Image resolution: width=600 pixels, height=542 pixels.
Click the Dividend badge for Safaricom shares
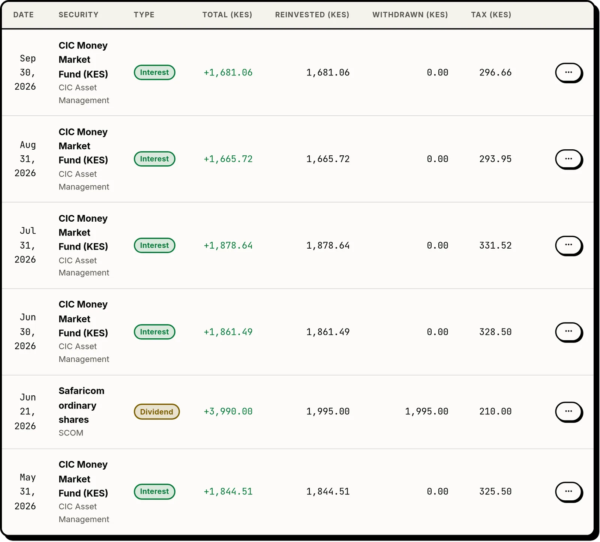point(157,412)
